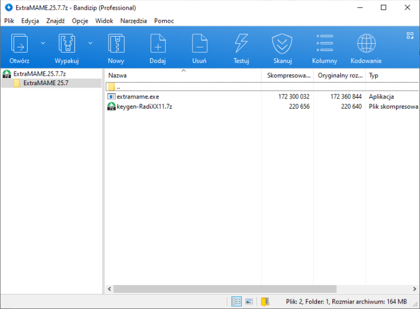This screenshot has width=420, height=309.
Task: Open the Kodowanie encoding options
Action: (366, 43)
